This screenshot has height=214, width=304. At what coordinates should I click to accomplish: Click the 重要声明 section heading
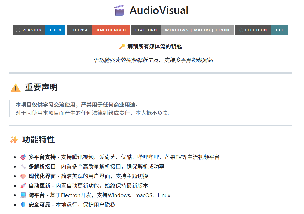tap(41, 87)
